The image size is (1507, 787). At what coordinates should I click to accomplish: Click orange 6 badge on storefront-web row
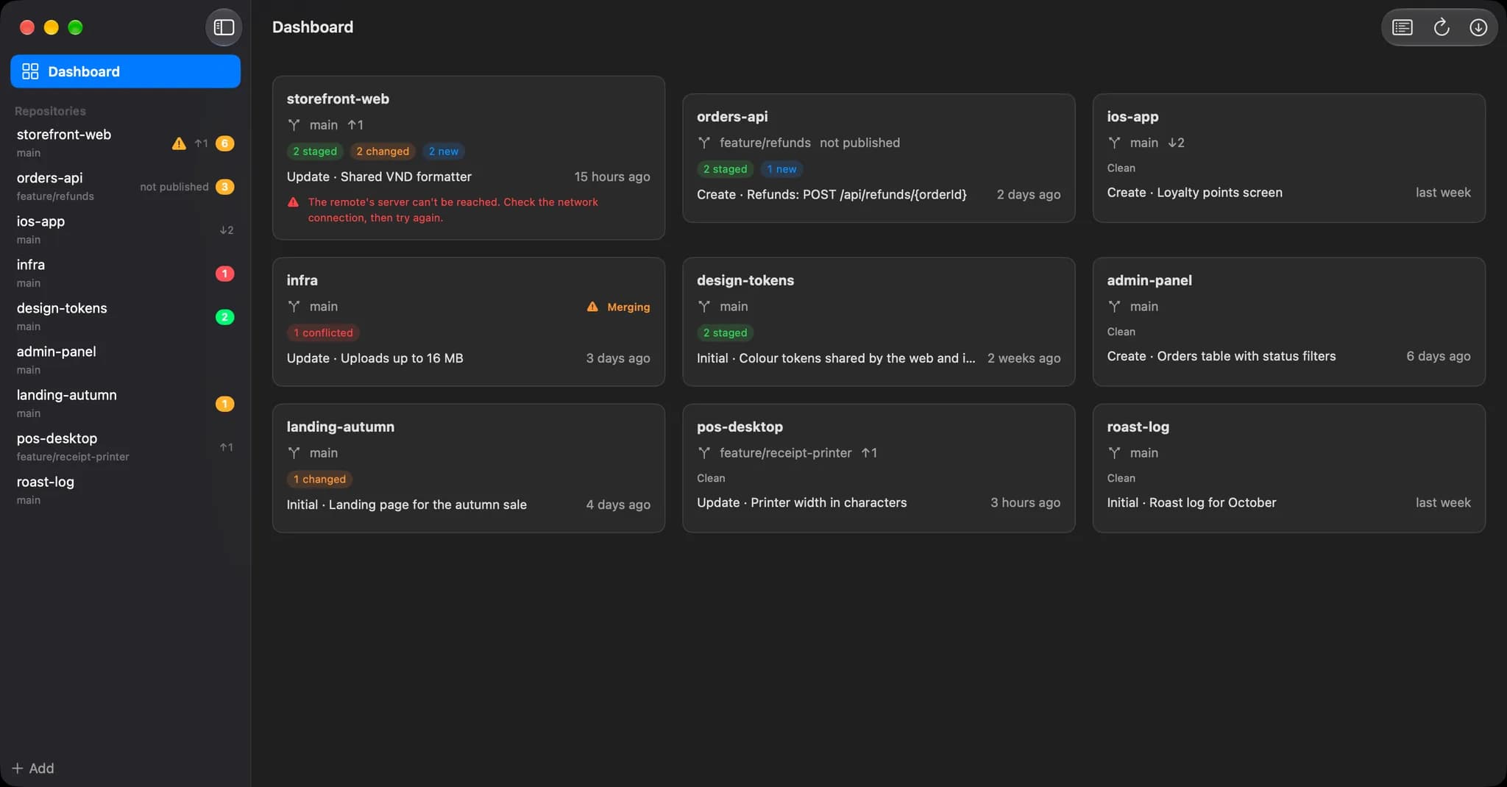[x=224, y=143]
